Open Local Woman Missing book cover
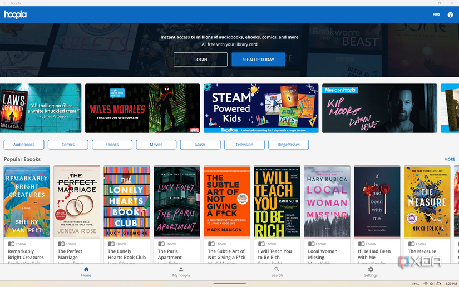459x287 pixels. pos(327,201)
